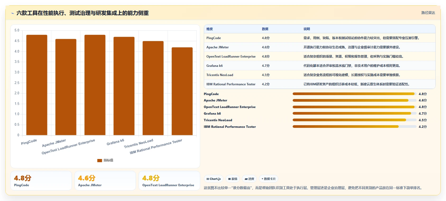Click the 5.0 tick on the y-axis

click(x=17, y=30)
